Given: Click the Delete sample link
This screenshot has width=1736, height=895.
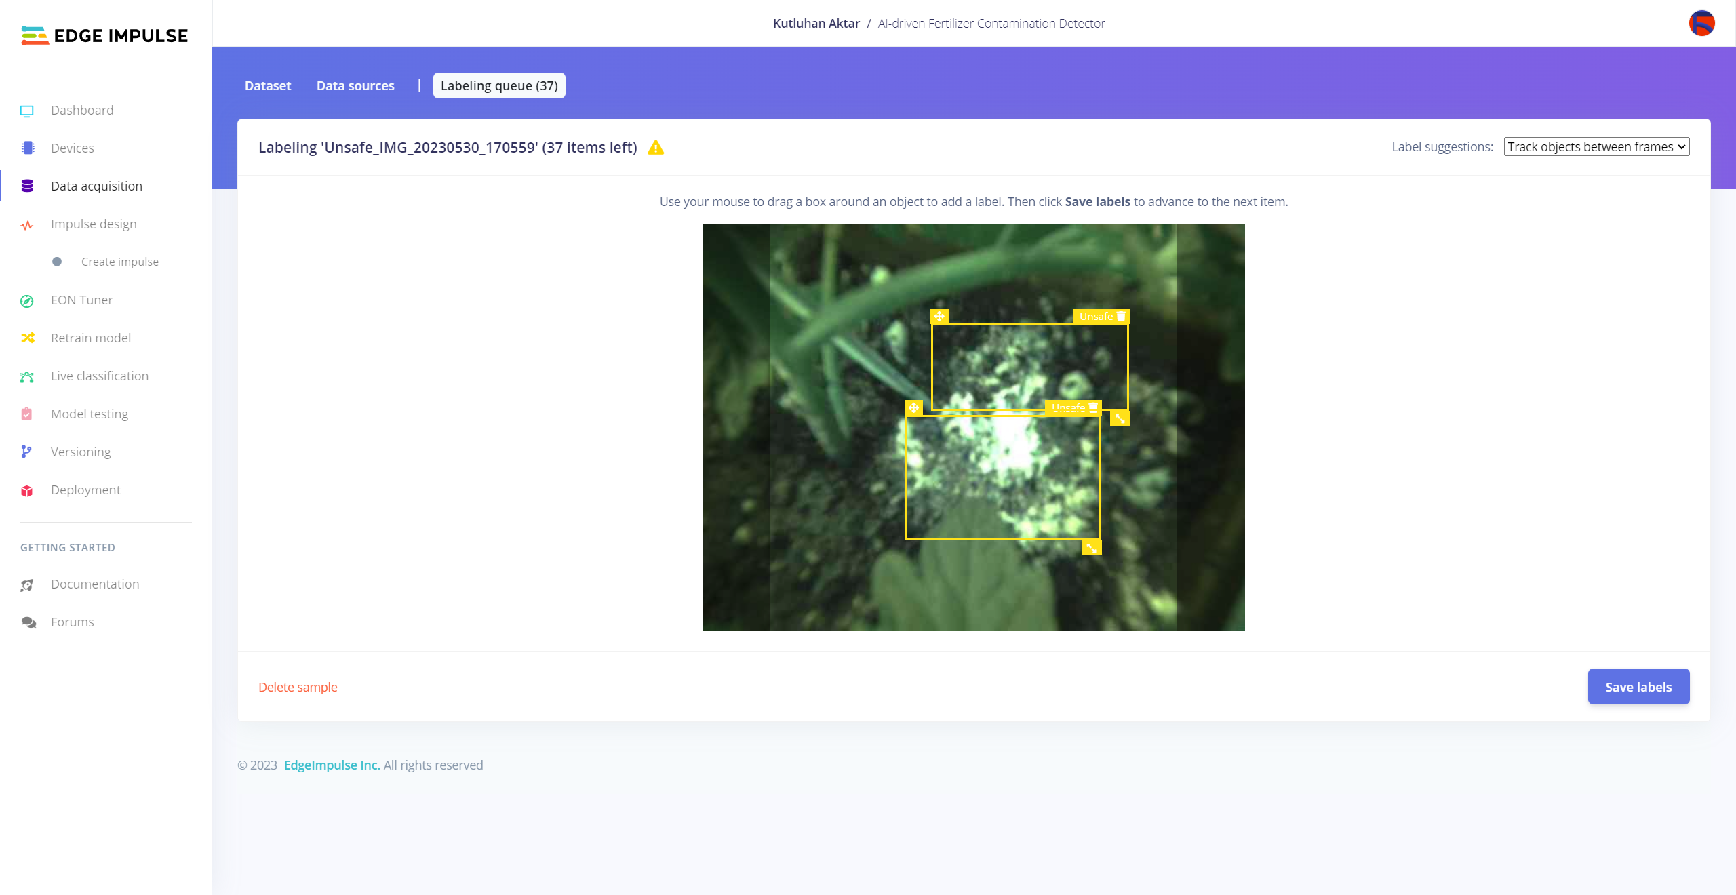Looking at the screenshot, I should pos(298,687).
